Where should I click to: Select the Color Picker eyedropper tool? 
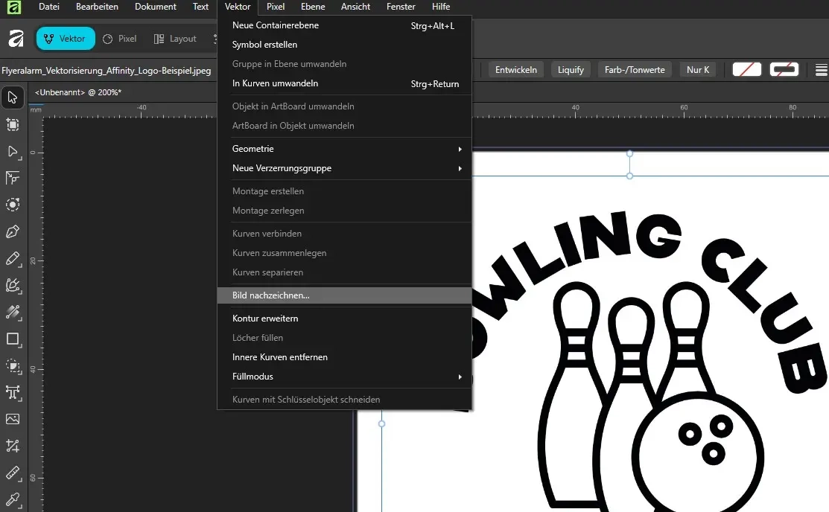[13, 499]
